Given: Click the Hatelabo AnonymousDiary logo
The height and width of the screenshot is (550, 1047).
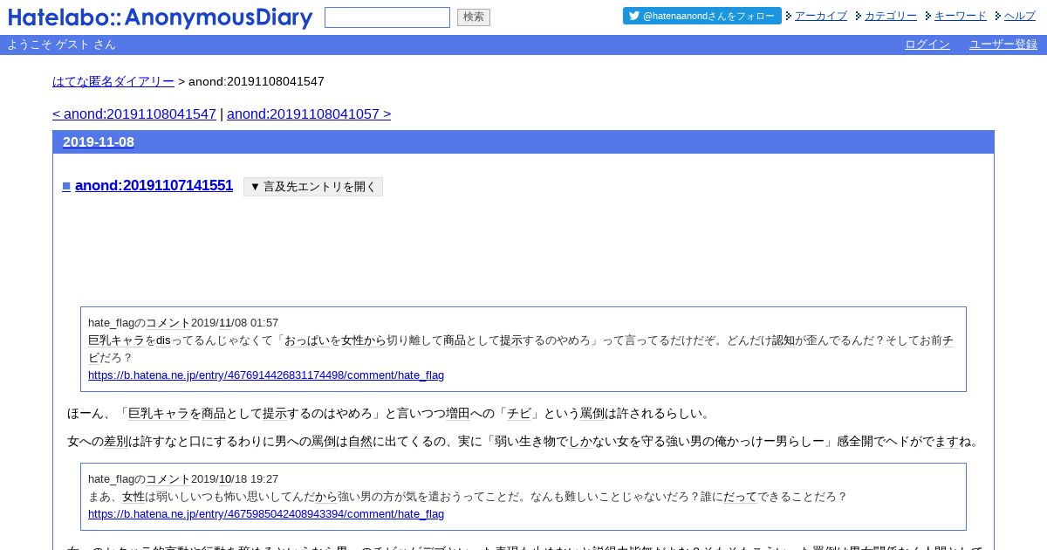Looking at the screenshot, I should pyautogui.click(x=161, y=17).
